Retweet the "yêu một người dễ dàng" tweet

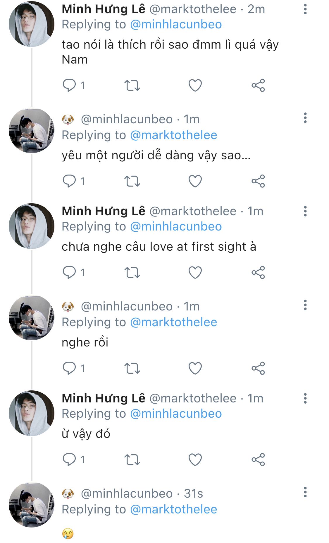pyautogui.click(x=132, y=181)
